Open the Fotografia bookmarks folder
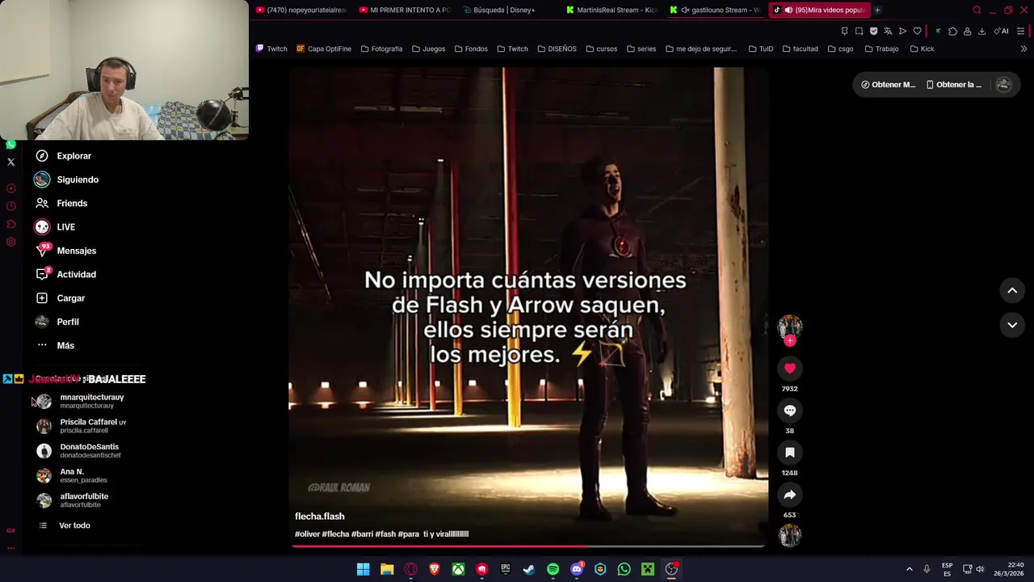The image size is (1034, 582). [381, 48]
